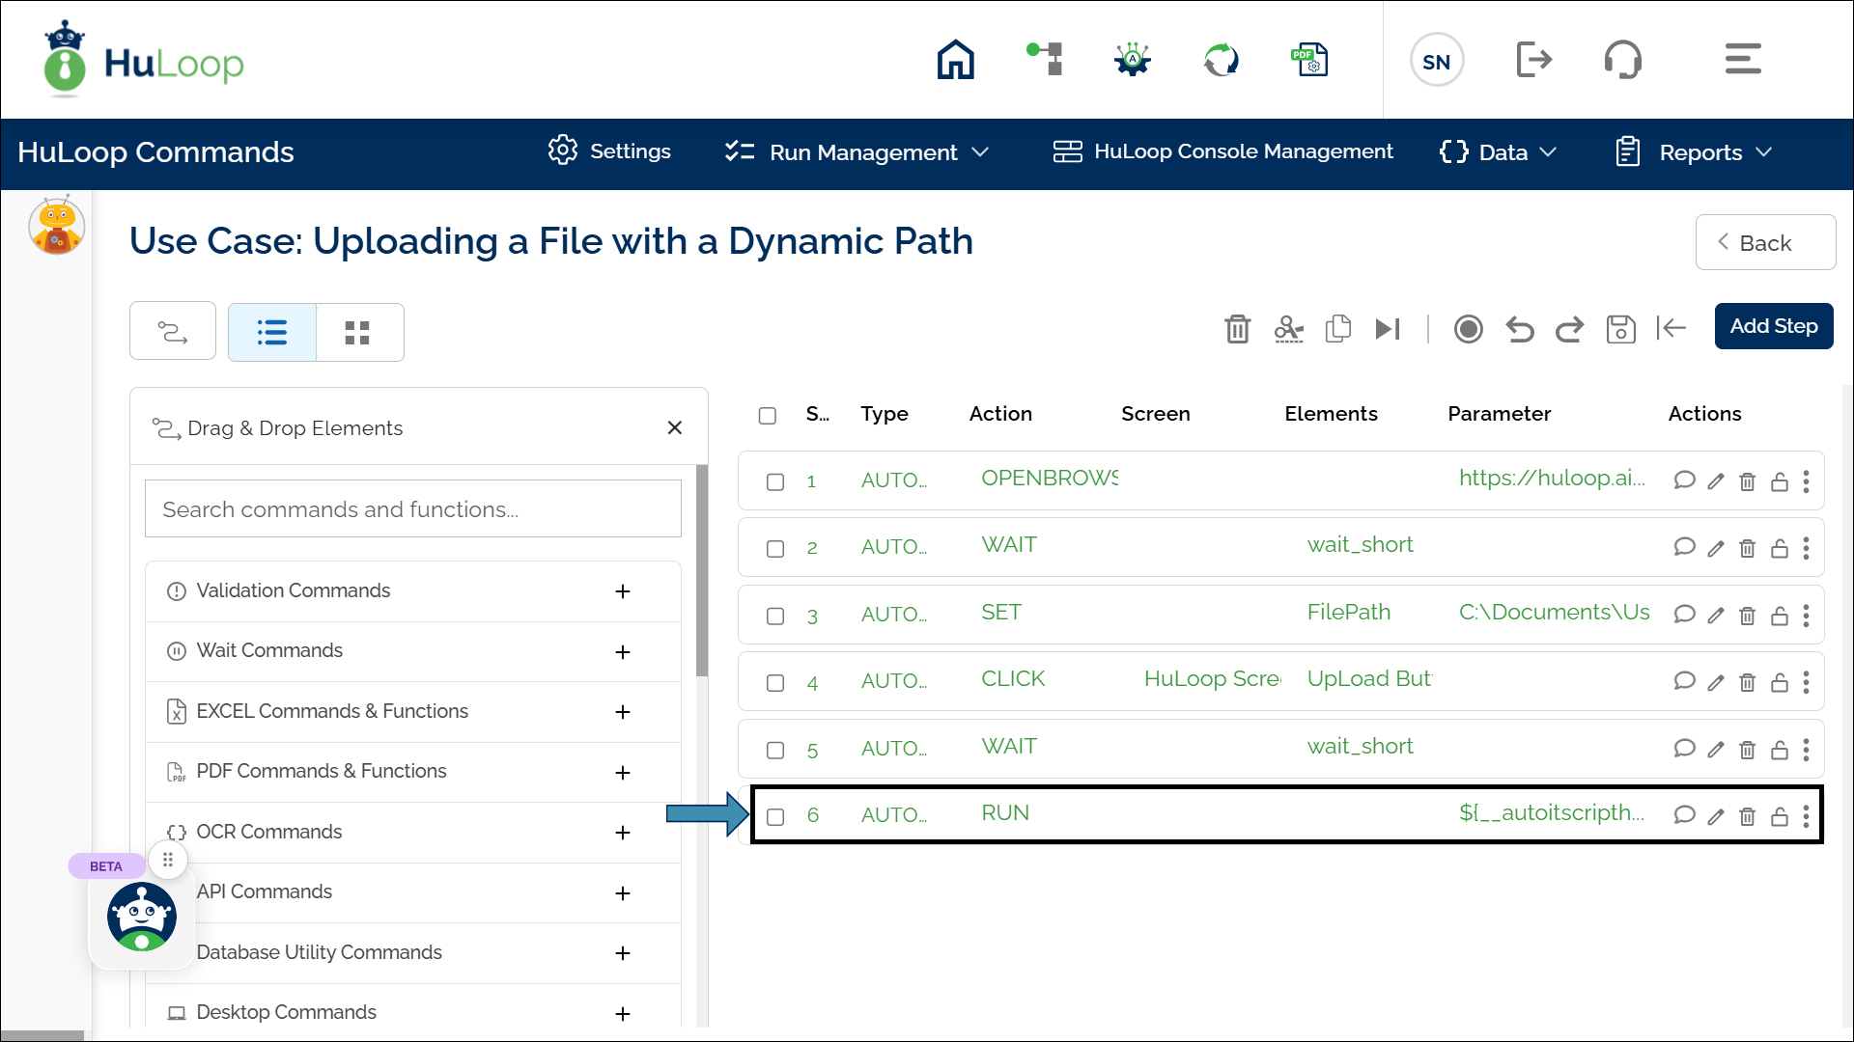Delete step 6 RUN using its trash icon
1854x1042 pixels.
(1747, 816)
